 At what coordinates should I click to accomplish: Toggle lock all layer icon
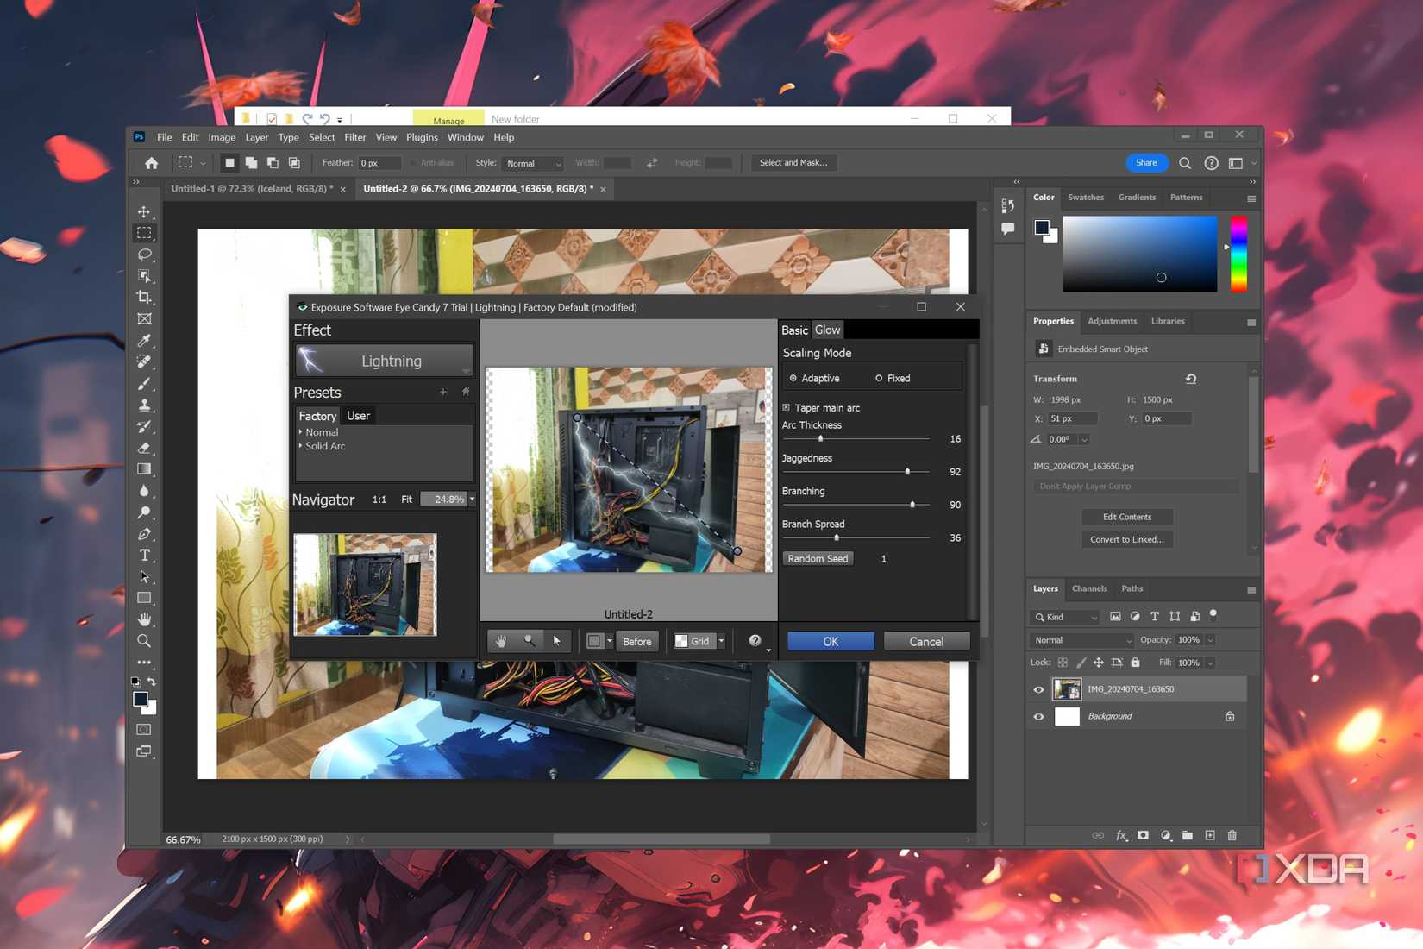click(x=1135, y=663)
